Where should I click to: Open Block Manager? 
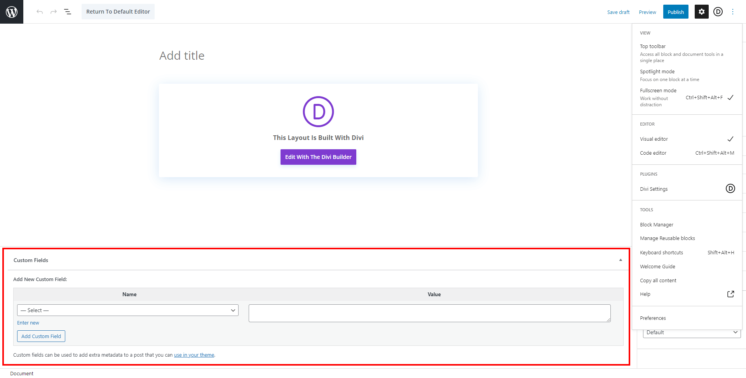coord(687,224)
